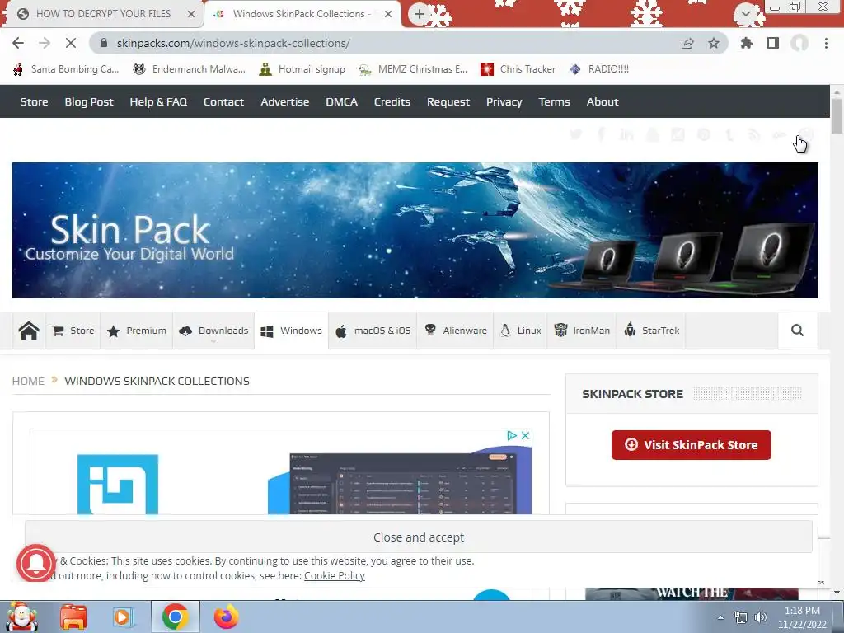Click the faint Twitter social icon
This screenshot has height=633, width=844.
576,134
